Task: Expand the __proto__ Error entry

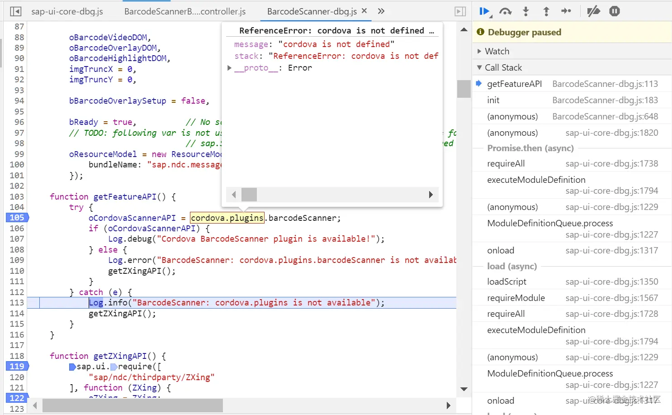Action: (x=229, y=68)
